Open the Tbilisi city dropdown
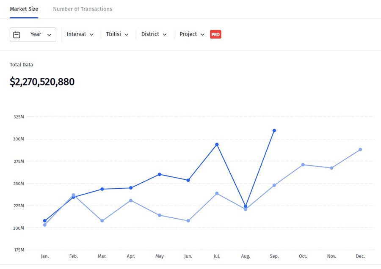Viewport: 381px width, 269px height. click(x=117, y=34)
